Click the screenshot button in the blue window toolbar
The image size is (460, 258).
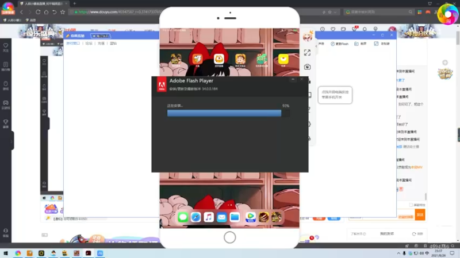(361, 44)
